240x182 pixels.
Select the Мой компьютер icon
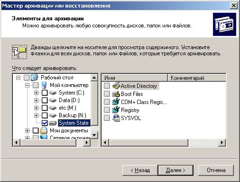coord(44,85)
